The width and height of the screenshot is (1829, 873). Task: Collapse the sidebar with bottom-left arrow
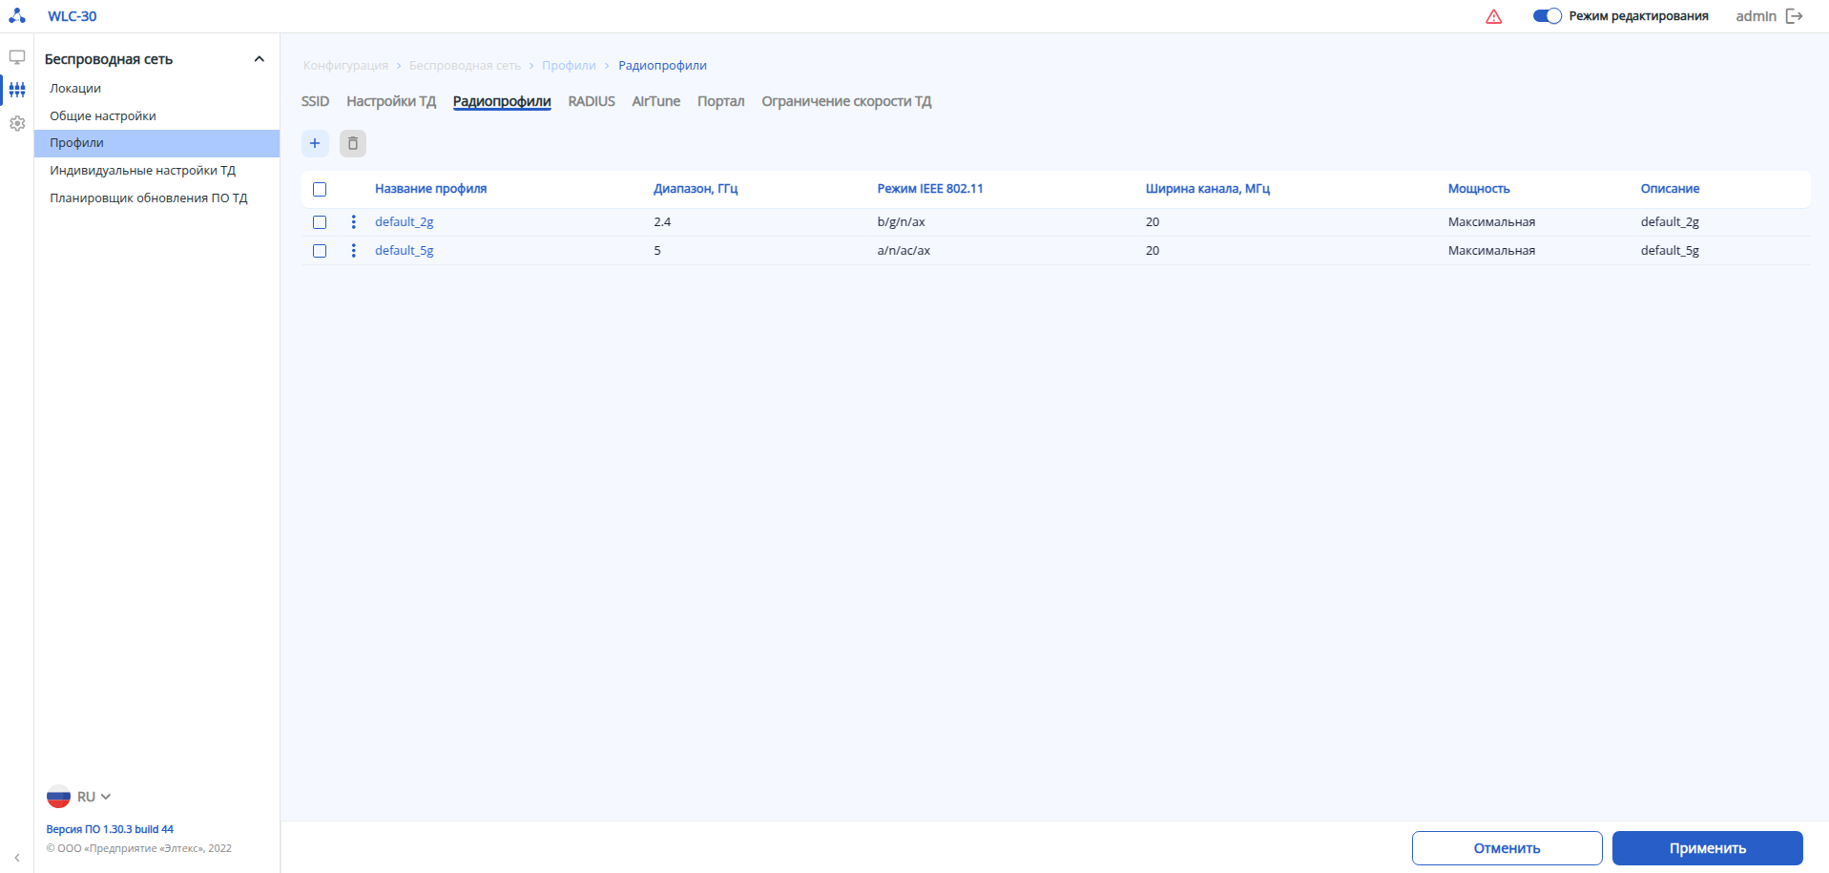(17, 858)
